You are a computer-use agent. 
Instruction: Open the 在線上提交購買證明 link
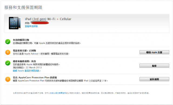pyautogui.click(x=58, y=93)
